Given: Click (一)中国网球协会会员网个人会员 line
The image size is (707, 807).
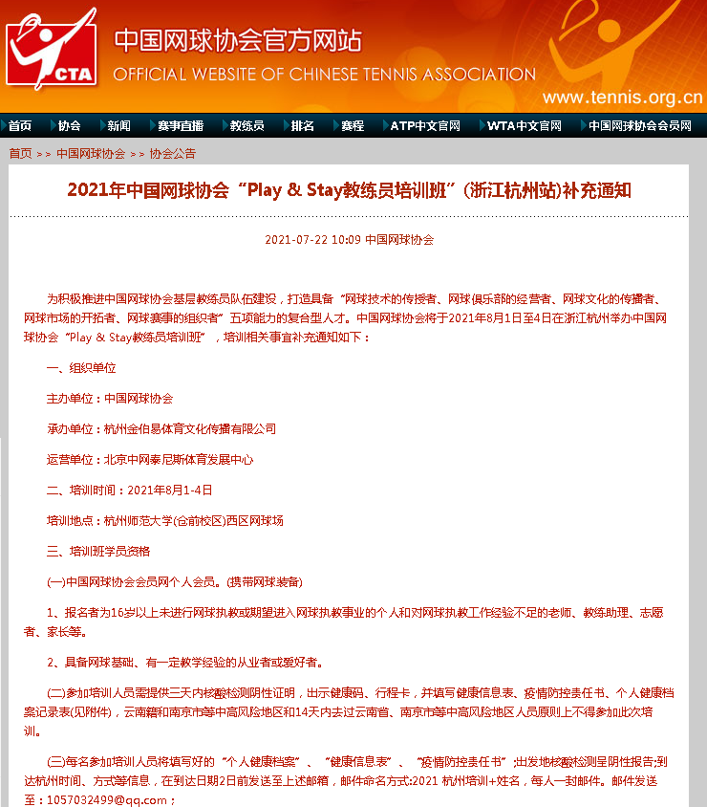Looking at the screenshot, I should [x=175, y=582].
